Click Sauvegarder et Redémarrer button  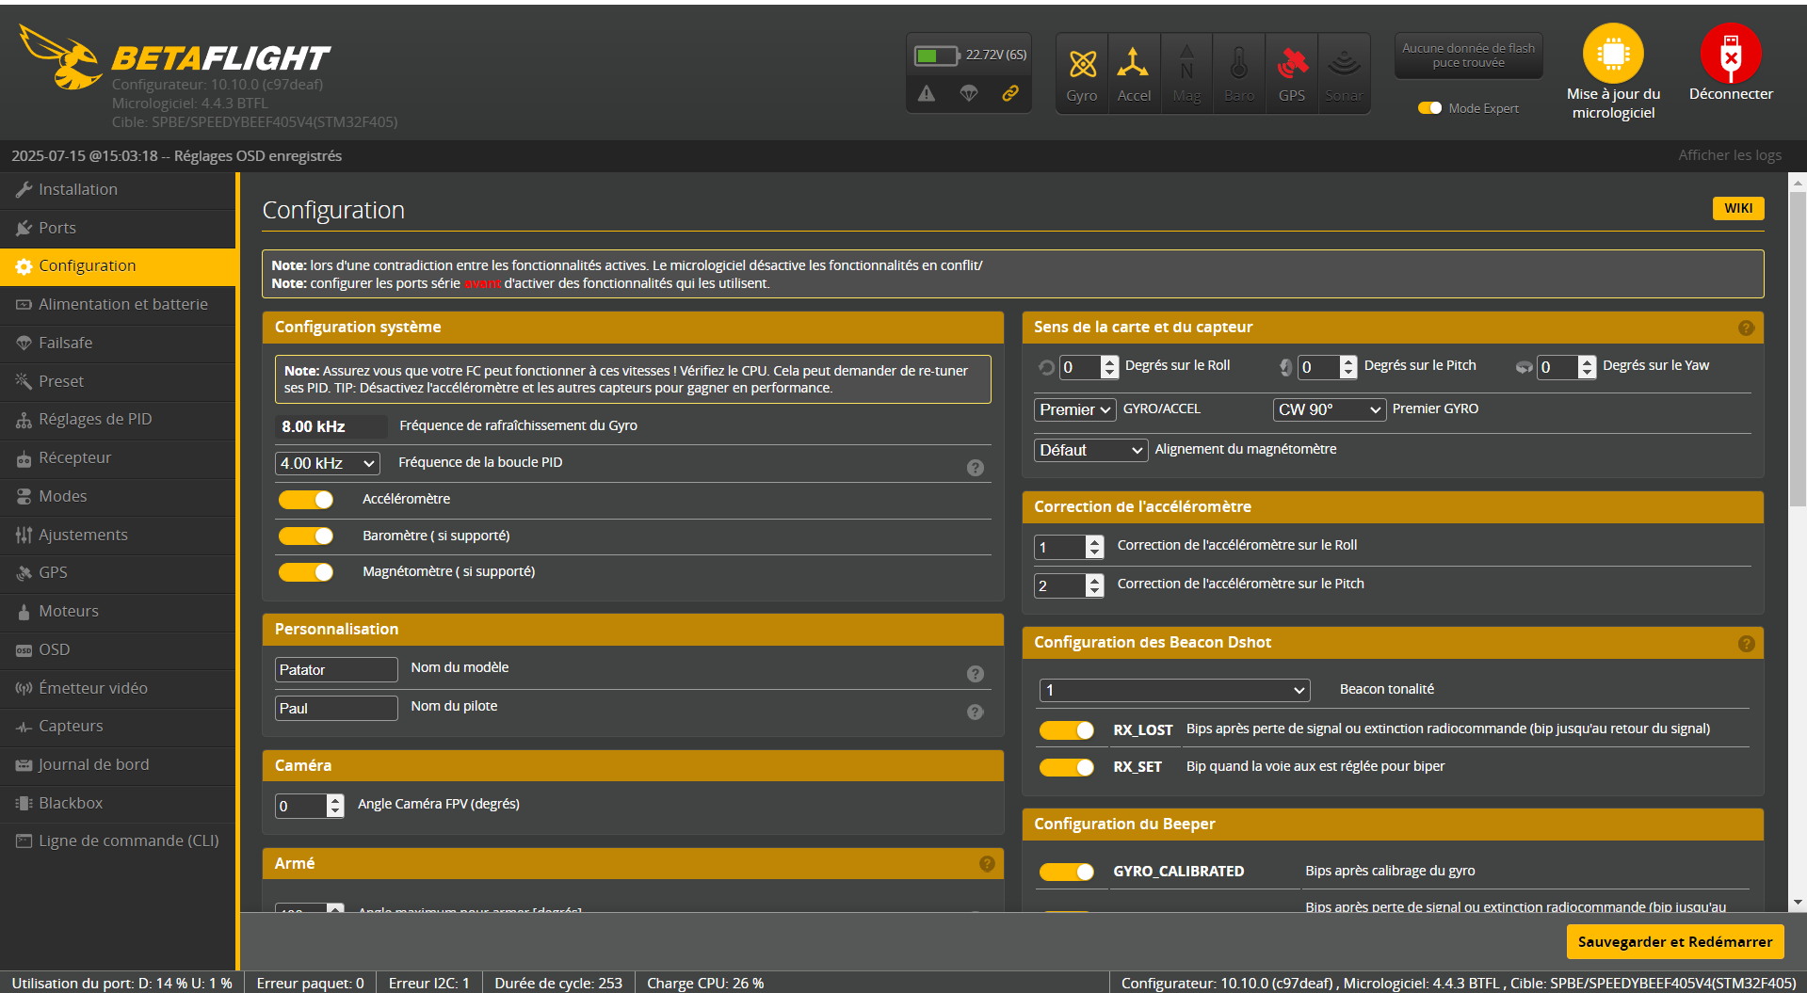pos(1674,941)
